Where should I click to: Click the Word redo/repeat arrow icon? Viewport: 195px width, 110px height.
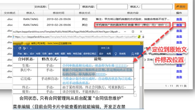pos(20,48)
